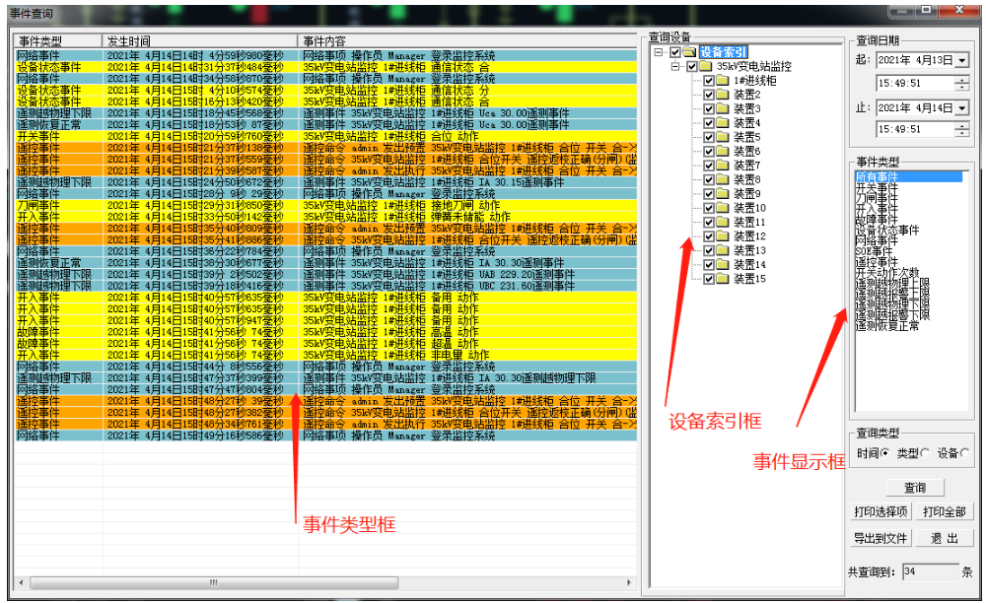Toggle the 装置8 device checkbox
This screenshot has height=603, width=986.
click(708, 179)
